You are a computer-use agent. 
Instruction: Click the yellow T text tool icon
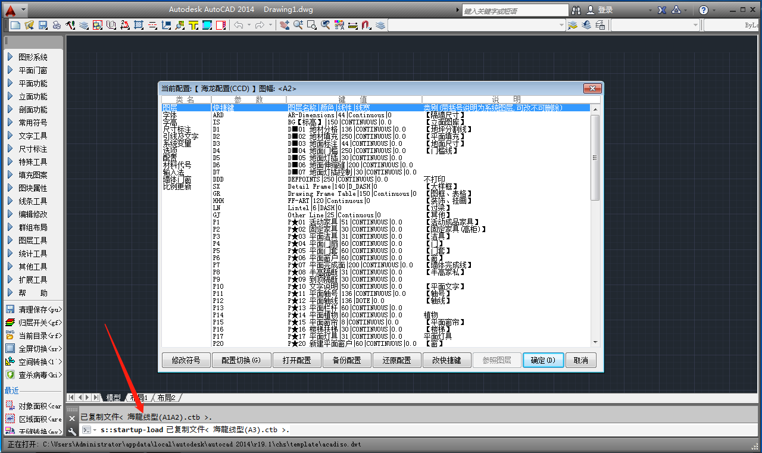[193, 25]
